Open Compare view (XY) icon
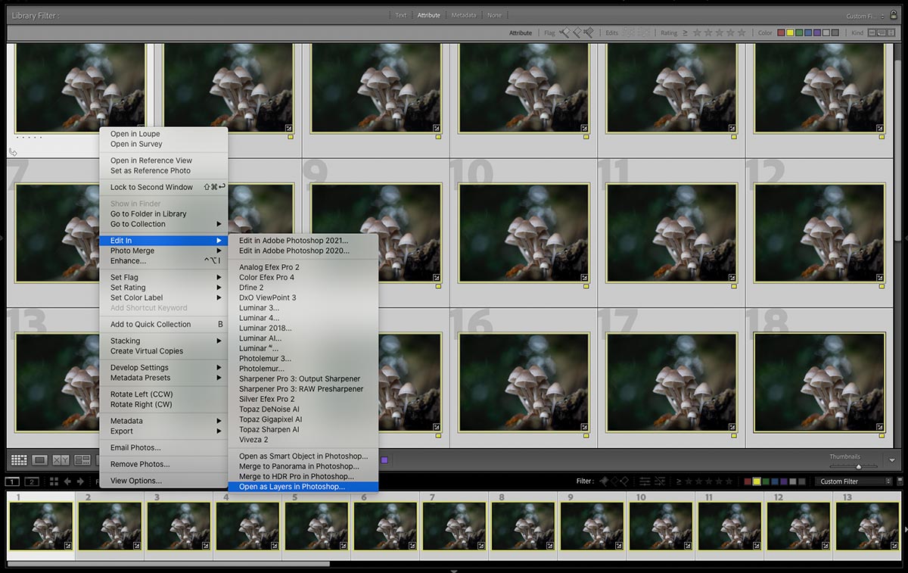The height and width of the screenshot is (573, 908). click(x=61, y=459)
